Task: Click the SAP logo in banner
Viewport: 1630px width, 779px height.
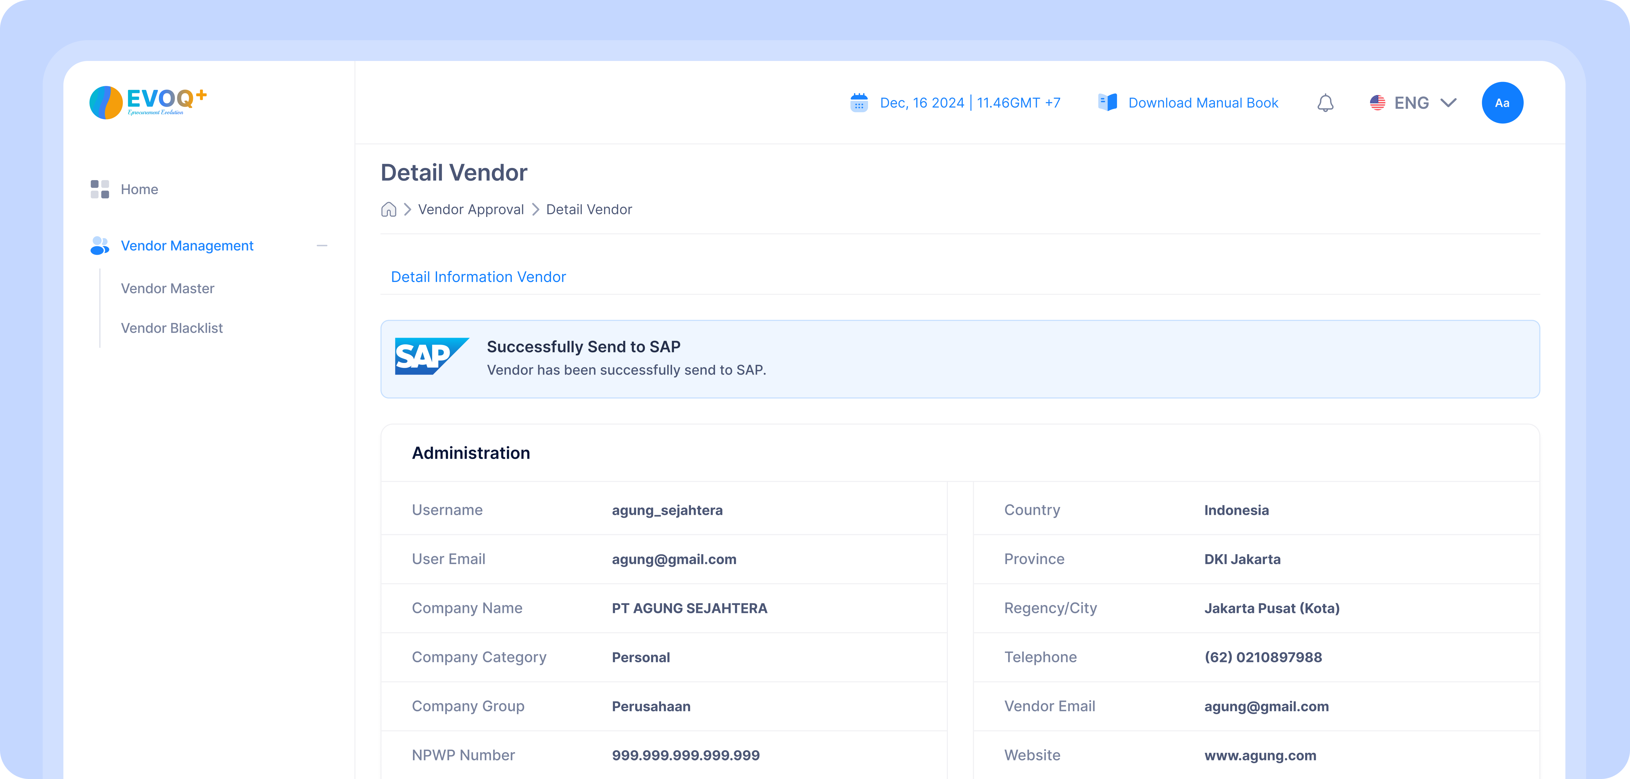Action: coord(432,356)
